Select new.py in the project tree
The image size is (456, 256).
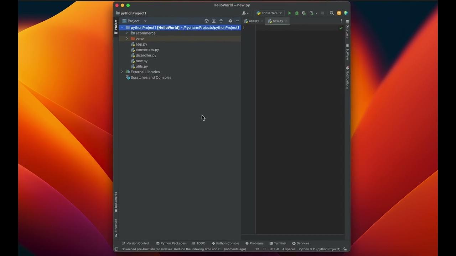tap(139, 61)
